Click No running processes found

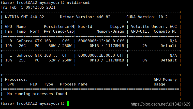tap(37, 94)
